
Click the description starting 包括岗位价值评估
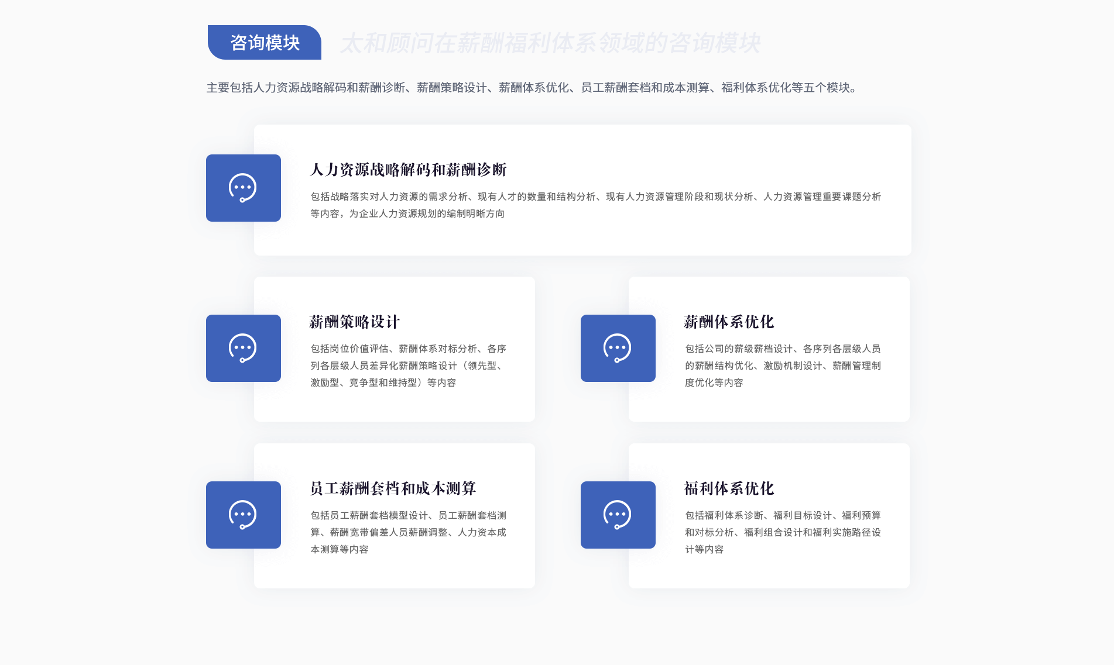pyautogui.click(x=409, y=366)
